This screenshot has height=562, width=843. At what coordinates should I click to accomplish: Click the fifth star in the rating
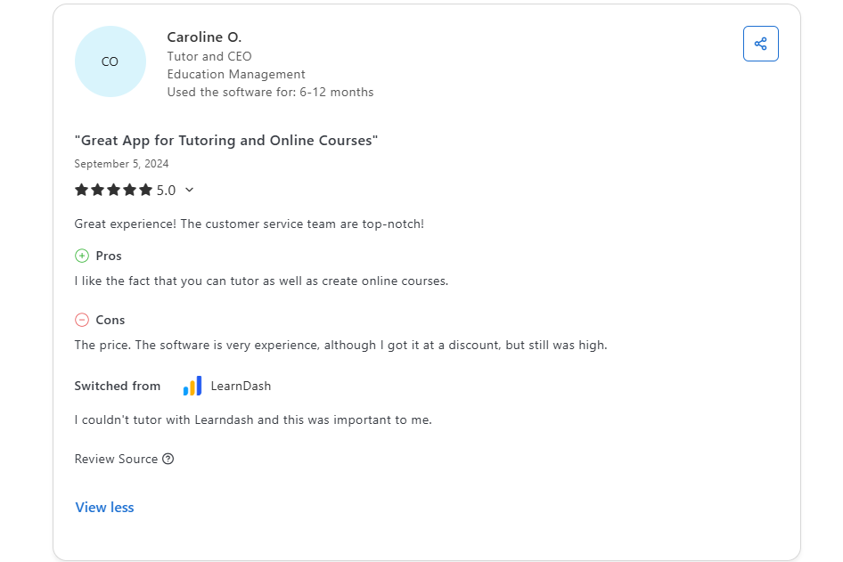click(x=145, y=190)
